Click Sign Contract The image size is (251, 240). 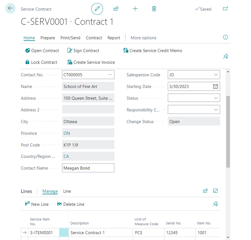tap(83, 51)
